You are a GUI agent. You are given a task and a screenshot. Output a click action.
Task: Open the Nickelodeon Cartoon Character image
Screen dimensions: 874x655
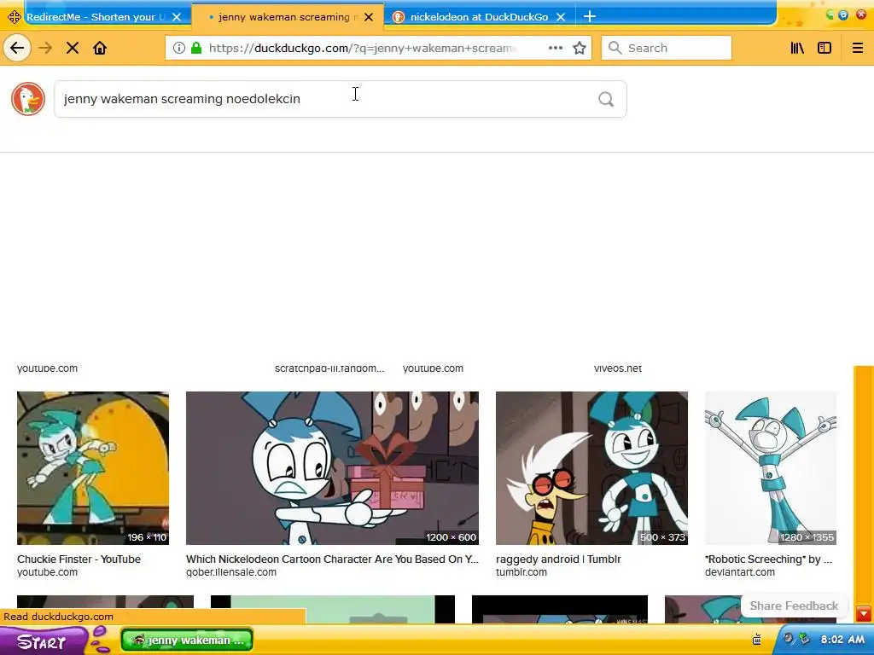pos(332,468)
